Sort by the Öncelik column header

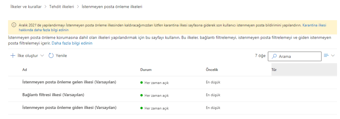click(212, 70)
